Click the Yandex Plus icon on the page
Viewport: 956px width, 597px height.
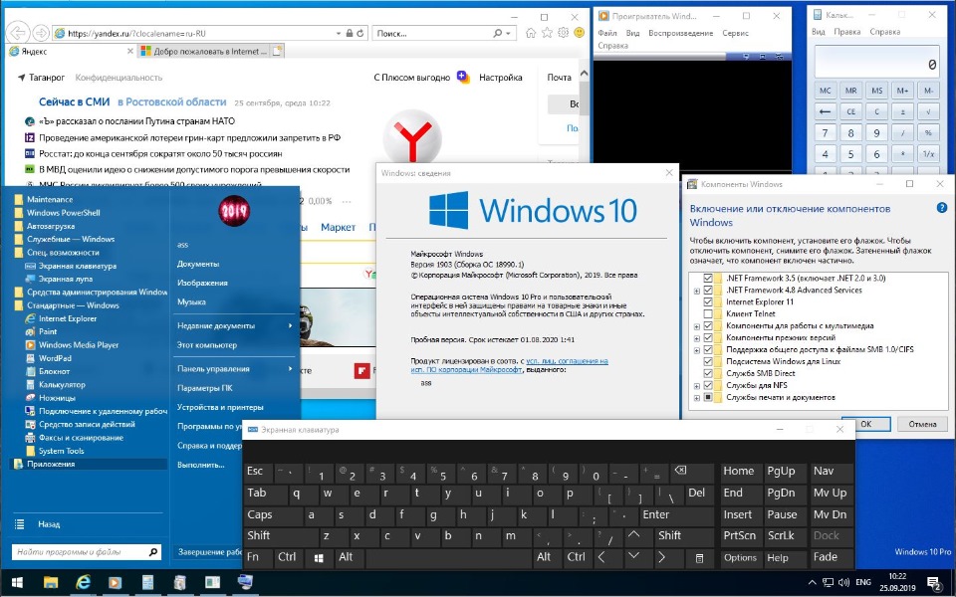coord(463,78)
